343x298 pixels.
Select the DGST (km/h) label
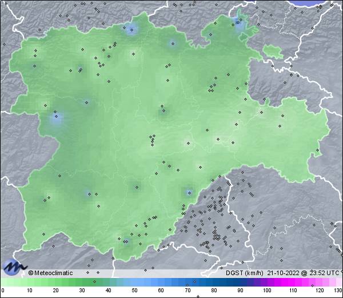[244, 273]
